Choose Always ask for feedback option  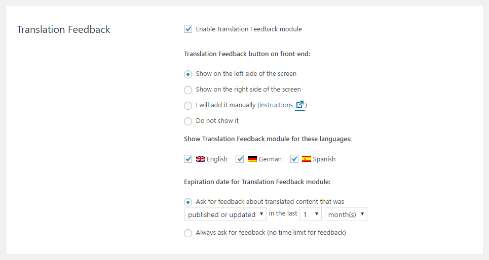click(x=187, y=233)
